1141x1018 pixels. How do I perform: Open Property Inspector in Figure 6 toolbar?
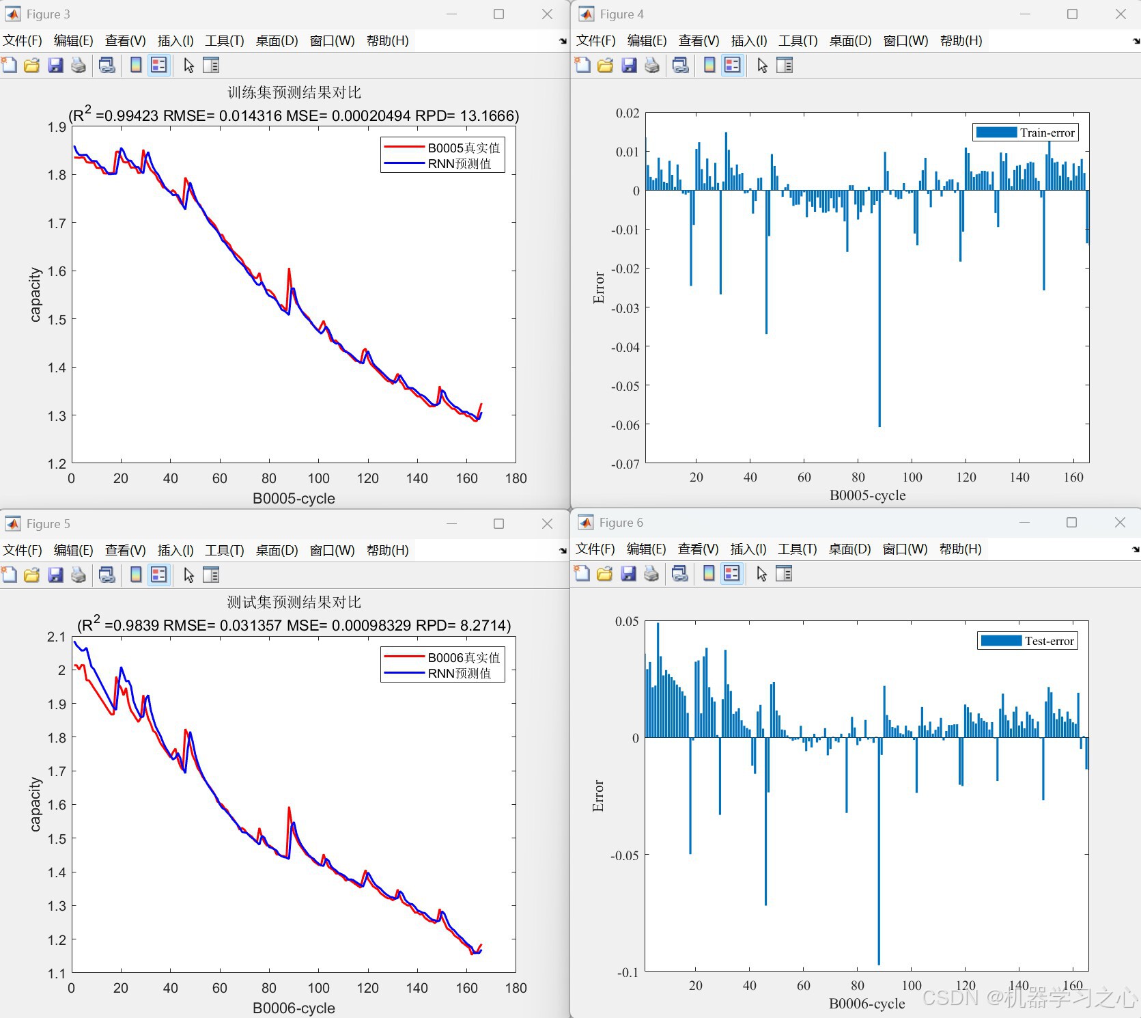[x=785, y=574]
